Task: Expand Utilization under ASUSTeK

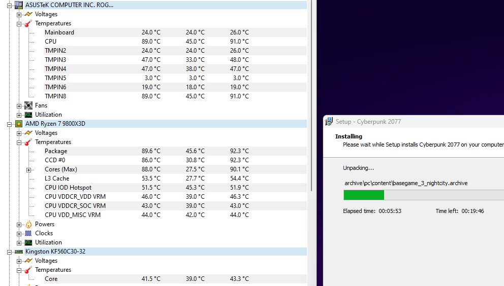Action: (19, 115)
